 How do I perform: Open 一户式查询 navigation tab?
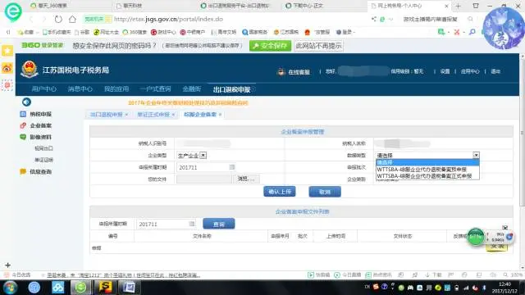point(155,89)
